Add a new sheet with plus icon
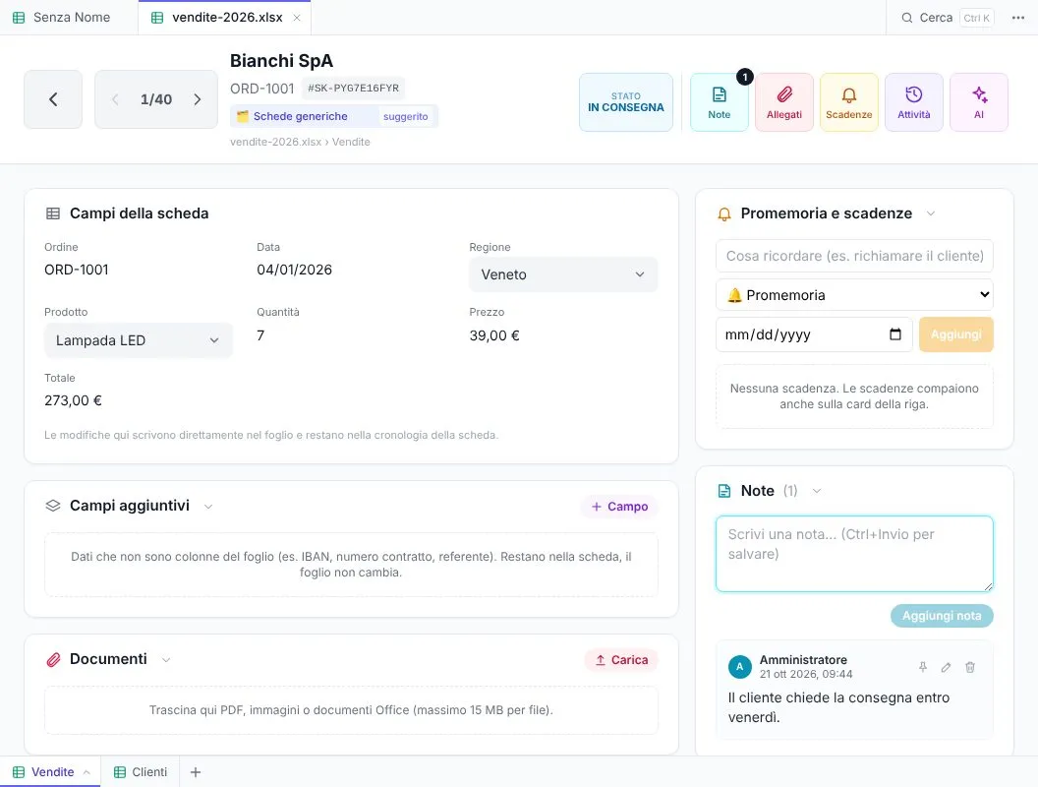The image size is (1038, 787). [196, 772]
